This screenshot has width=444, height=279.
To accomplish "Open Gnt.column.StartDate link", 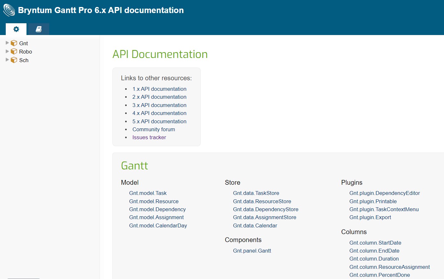I will coord(375,243).
